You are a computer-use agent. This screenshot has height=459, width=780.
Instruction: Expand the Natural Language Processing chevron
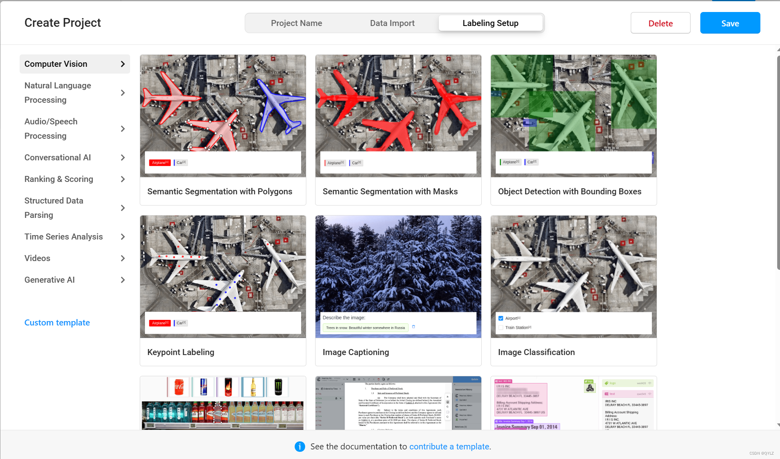[123, 93]
